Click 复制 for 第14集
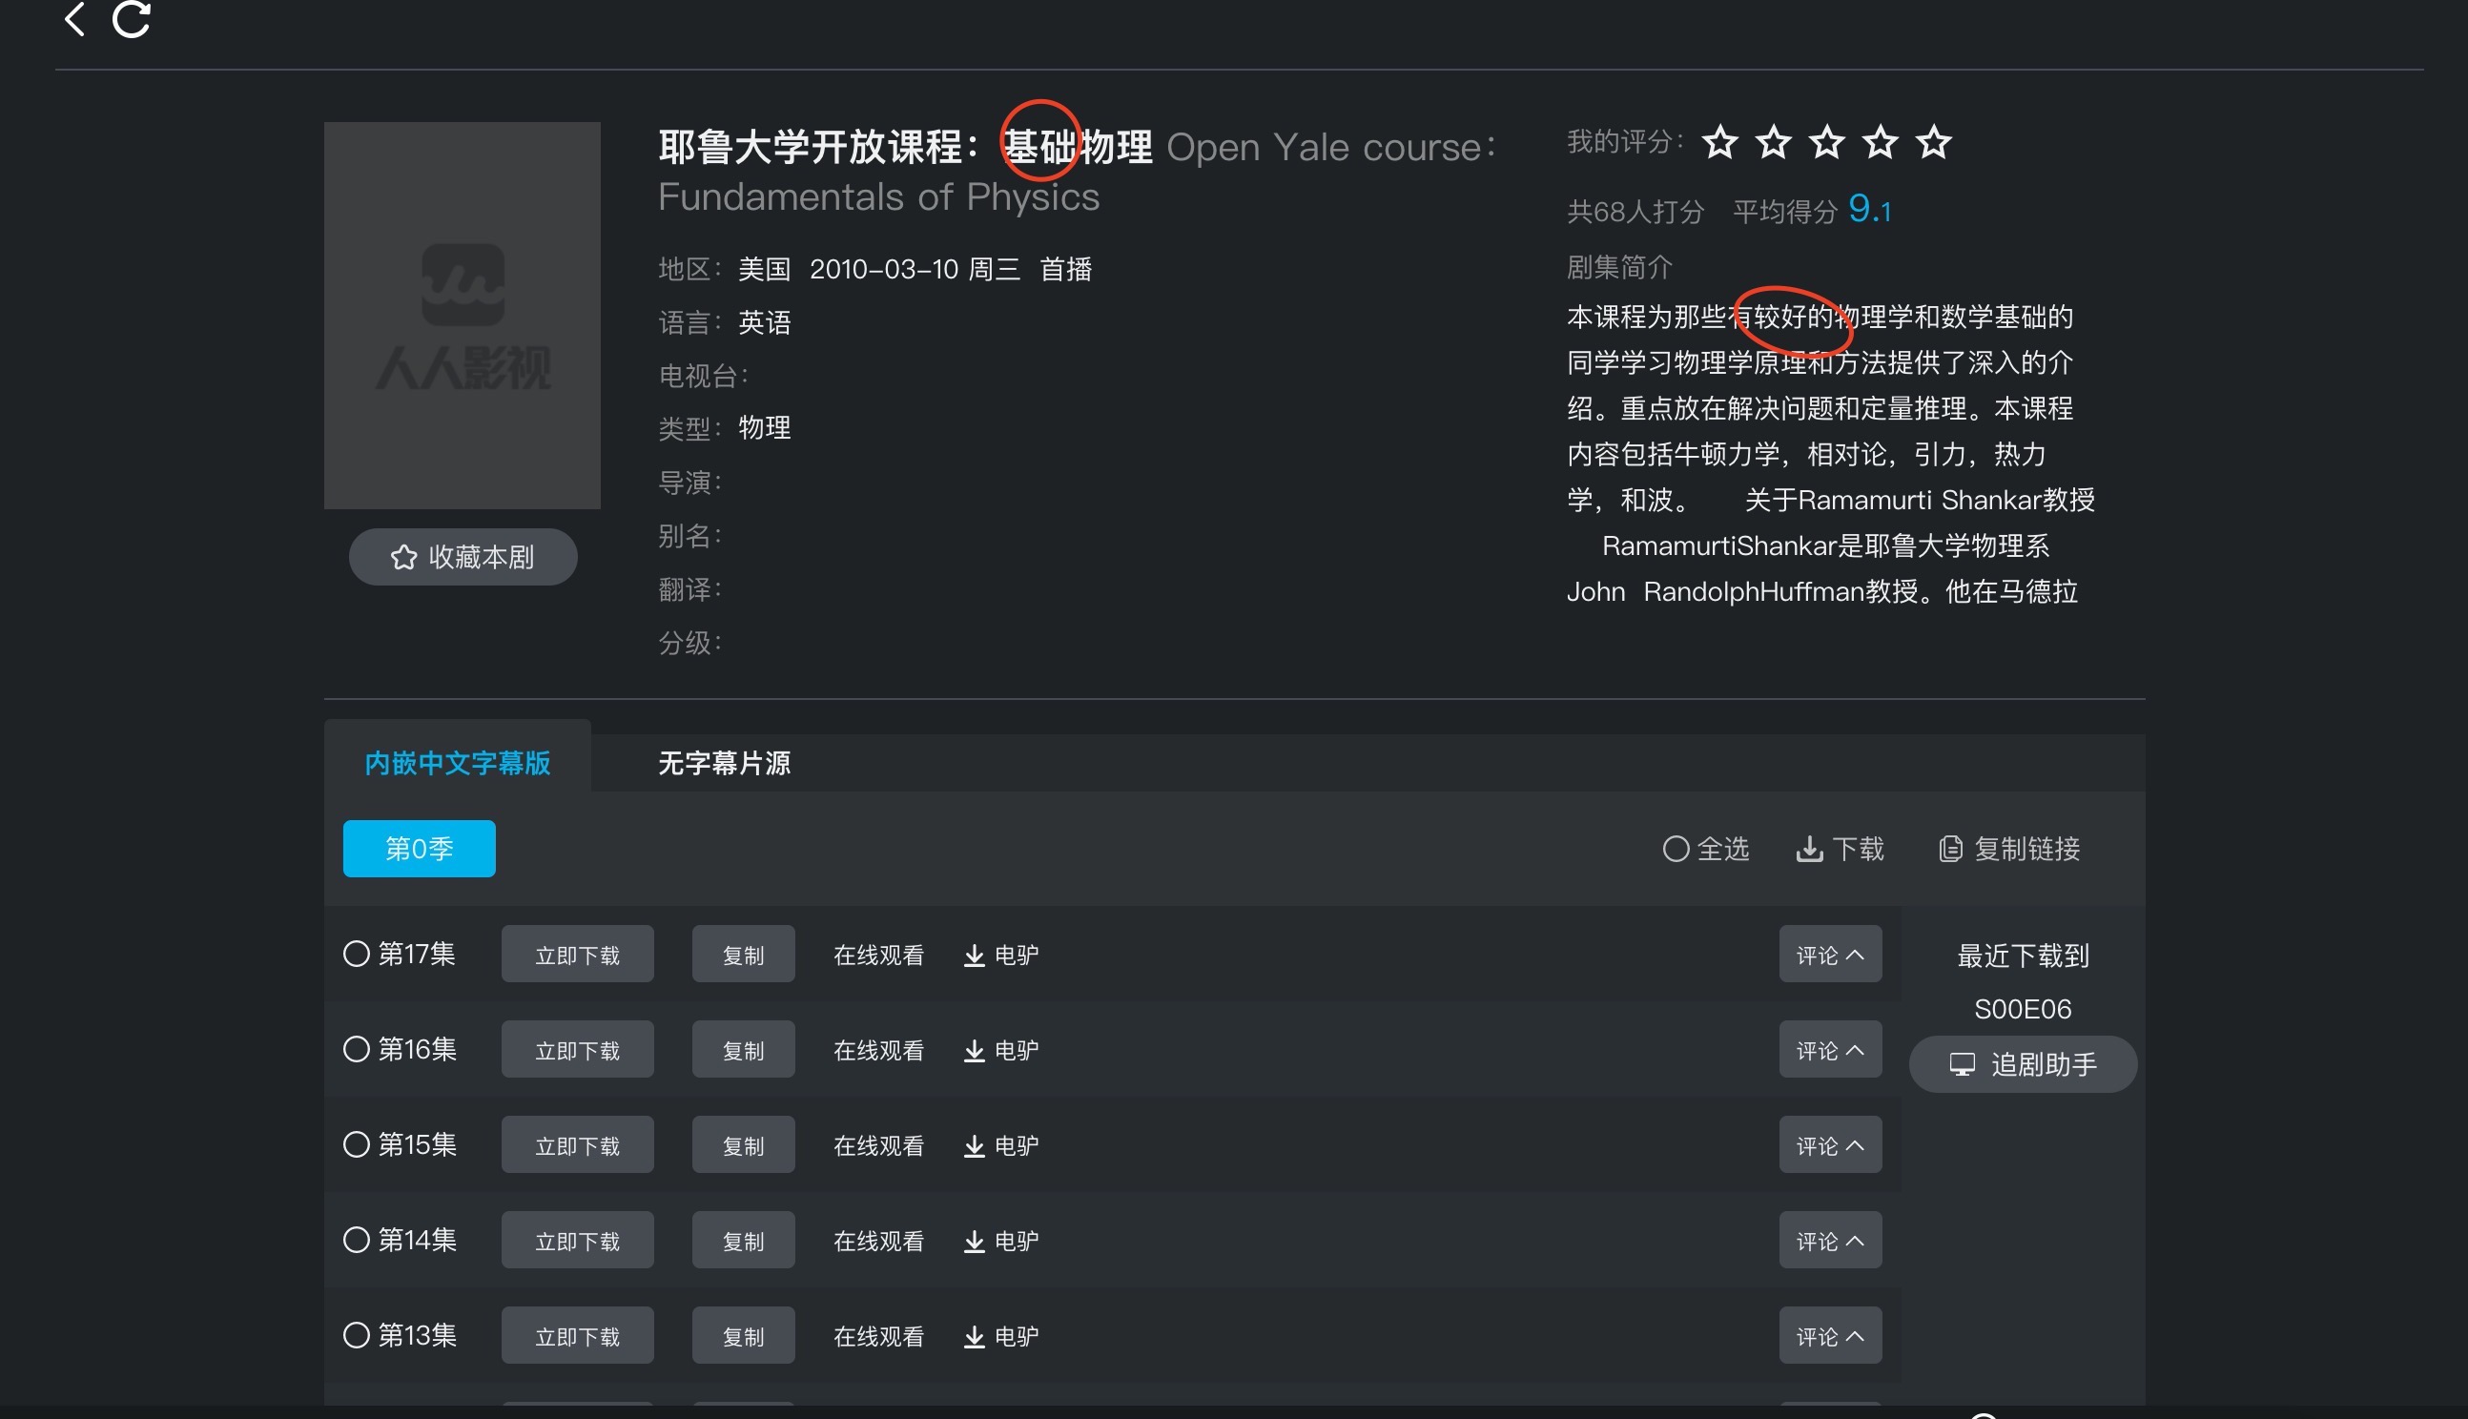2468x1419 pixels. pos(744,1241)
